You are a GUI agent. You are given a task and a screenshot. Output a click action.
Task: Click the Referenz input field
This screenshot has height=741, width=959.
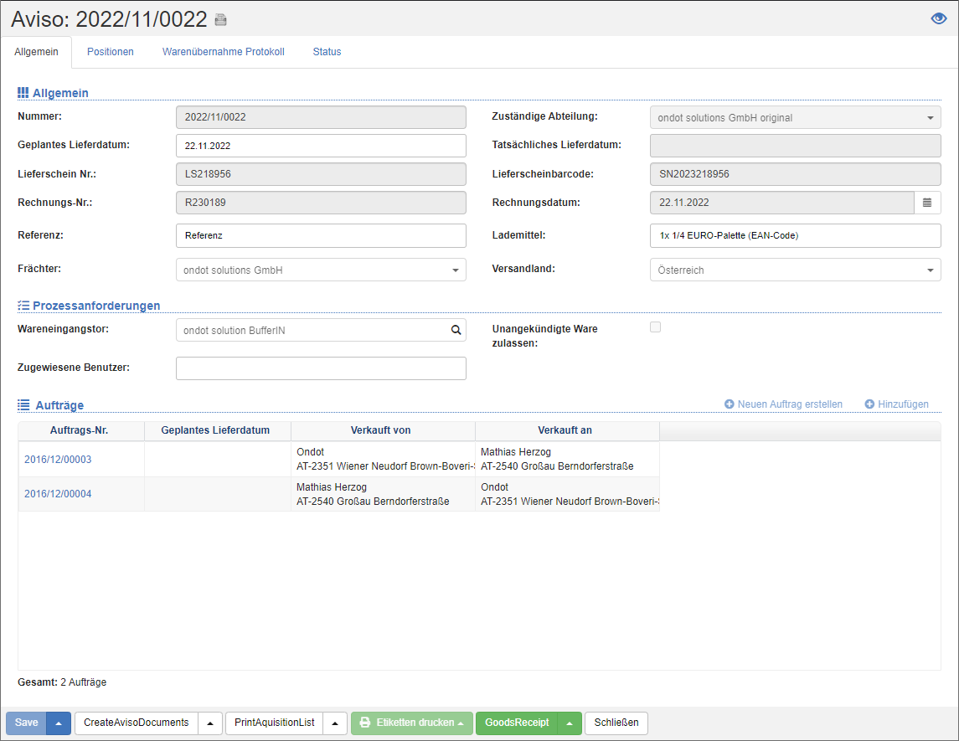coord(321,236)
